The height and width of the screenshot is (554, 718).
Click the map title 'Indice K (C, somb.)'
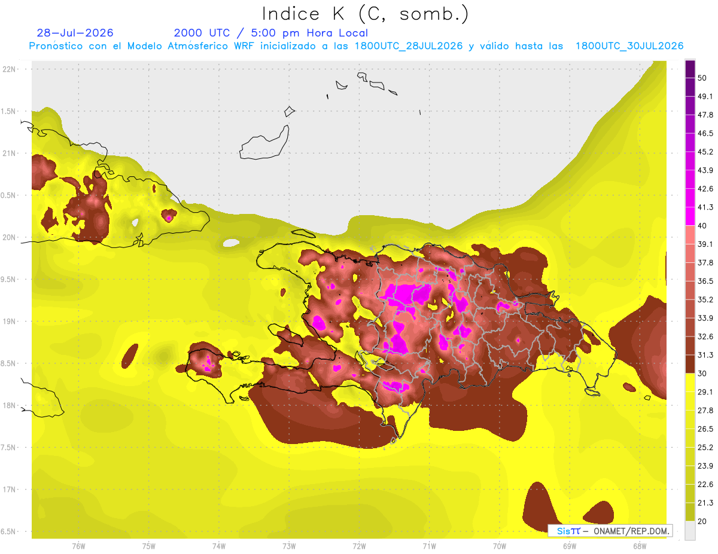click(x=366, y=14)
